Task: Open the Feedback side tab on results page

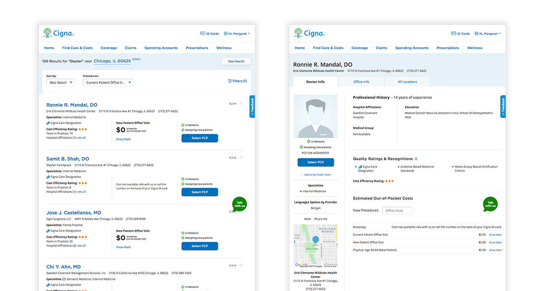Action: [252, 106]
